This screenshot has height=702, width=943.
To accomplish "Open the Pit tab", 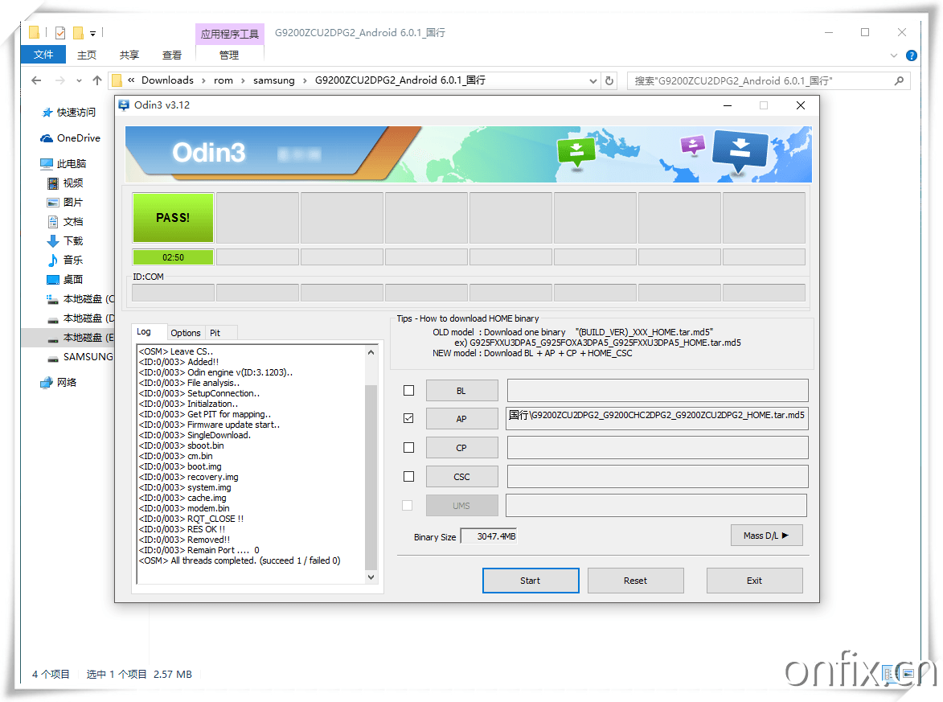I will [x=215, y=333].
